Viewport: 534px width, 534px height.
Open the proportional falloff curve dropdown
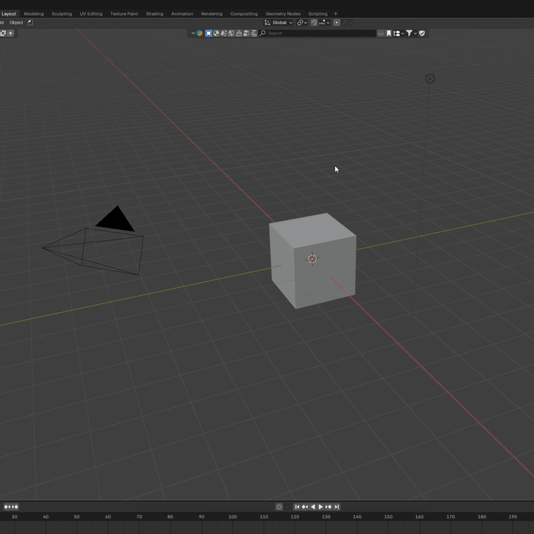tap(347, 22)
